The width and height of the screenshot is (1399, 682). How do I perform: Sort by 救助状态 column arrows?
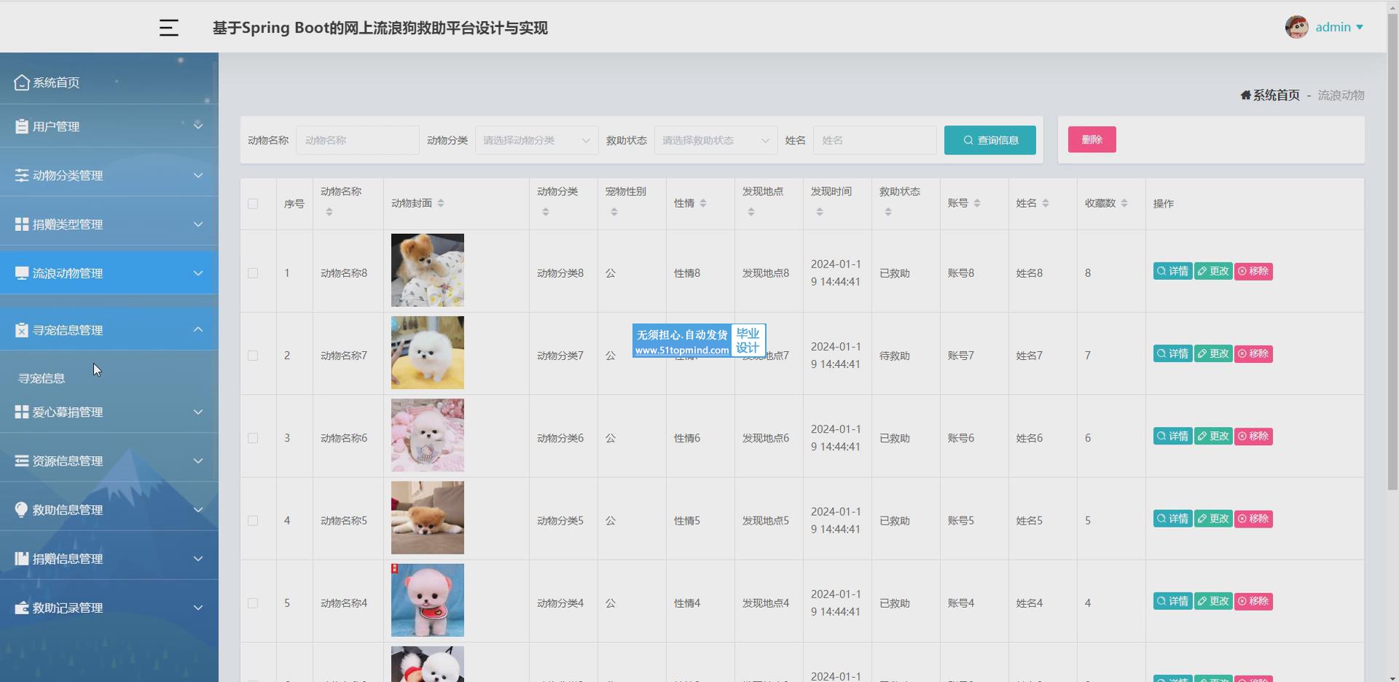click(x=888, y=212)
